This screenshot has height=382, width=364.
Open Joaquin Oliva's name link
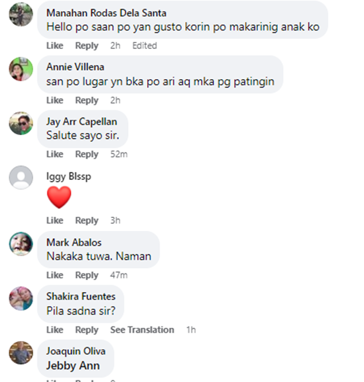pos(76,351)
